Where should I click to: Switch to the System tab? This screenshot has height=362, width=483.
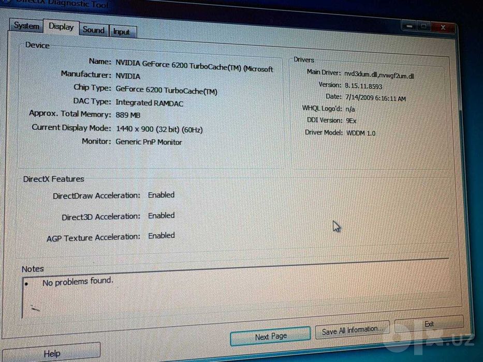[x=27, y=25]
